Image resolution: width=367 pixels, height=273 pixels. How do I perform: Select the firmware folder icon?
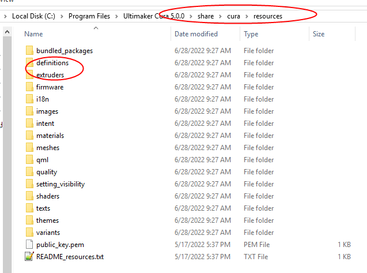(29, 87)
